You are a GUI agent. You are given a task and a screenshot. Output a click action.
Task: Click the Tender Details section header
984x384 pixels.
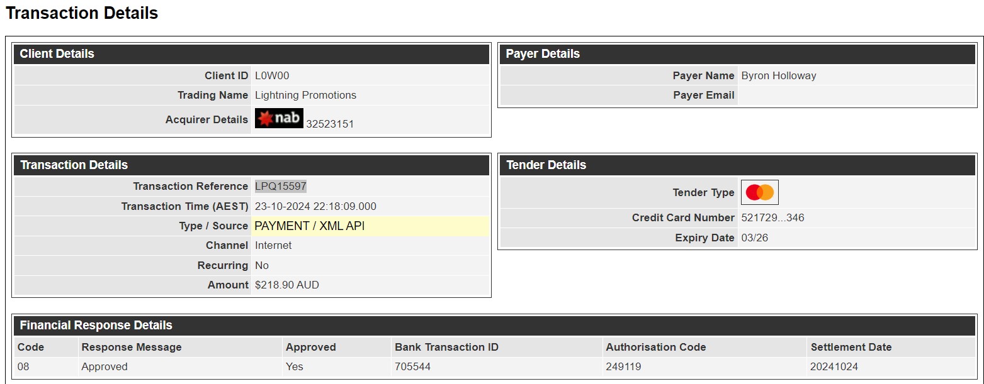click(738, 165)
